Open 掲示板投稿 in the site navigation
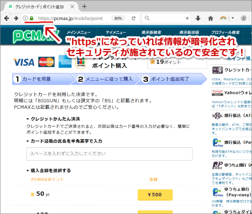The width and height of the screenshot is (252, 214). [189, 32]
